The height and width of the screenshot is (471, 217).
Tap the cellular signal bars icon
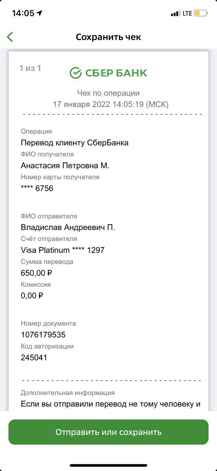tap(176, 14)
